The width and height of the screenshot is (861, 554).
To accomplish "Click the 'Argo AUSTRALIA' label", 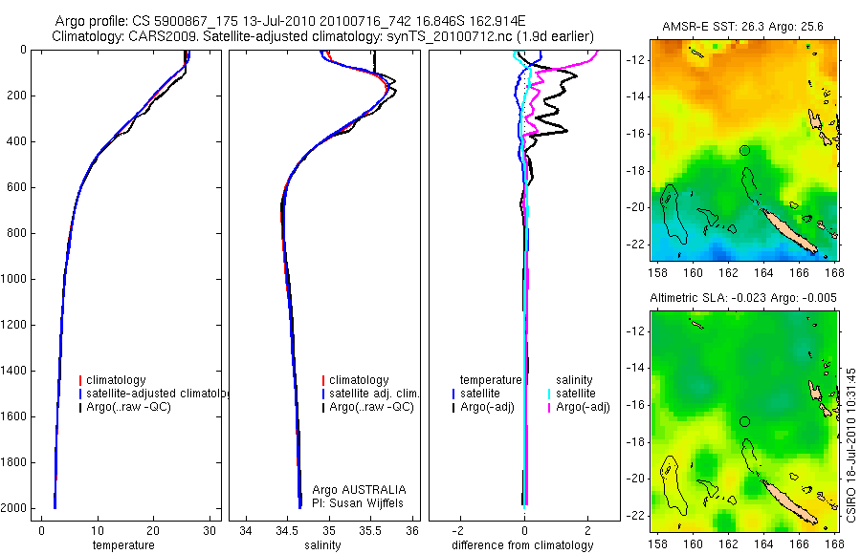I will click(359, 490).
